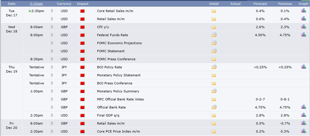Toggle sound alert for Monetary Policy Summary

tap(52, 91)
